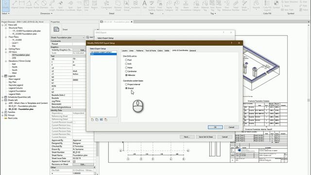This screenshot has width=311, height=175.
Task: Expand the Groups tree node
Action: tap(2, 115)
